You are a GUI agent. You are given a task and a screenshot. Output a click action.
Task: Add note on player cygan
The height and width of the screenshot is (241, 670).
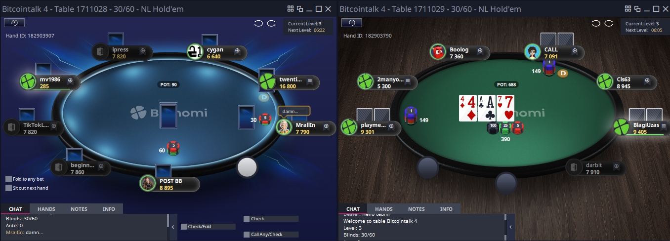pos(237,50)
